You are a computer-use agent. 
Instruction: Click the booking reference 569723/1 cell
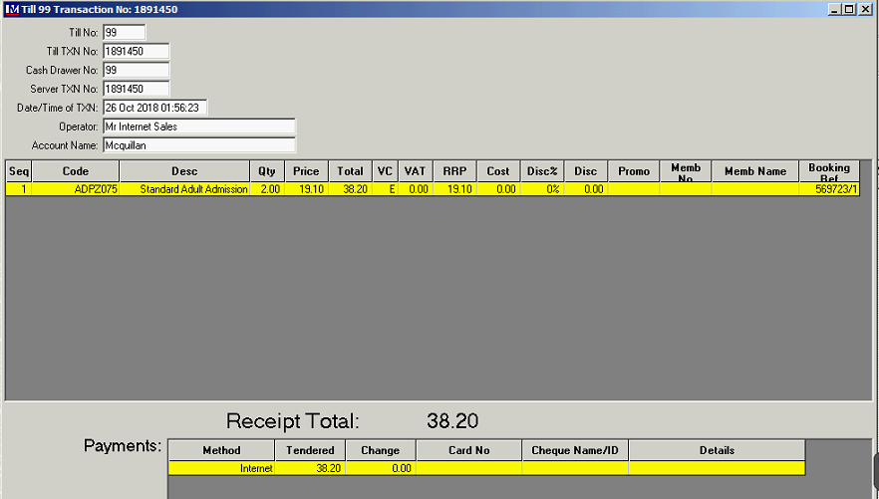829,189
